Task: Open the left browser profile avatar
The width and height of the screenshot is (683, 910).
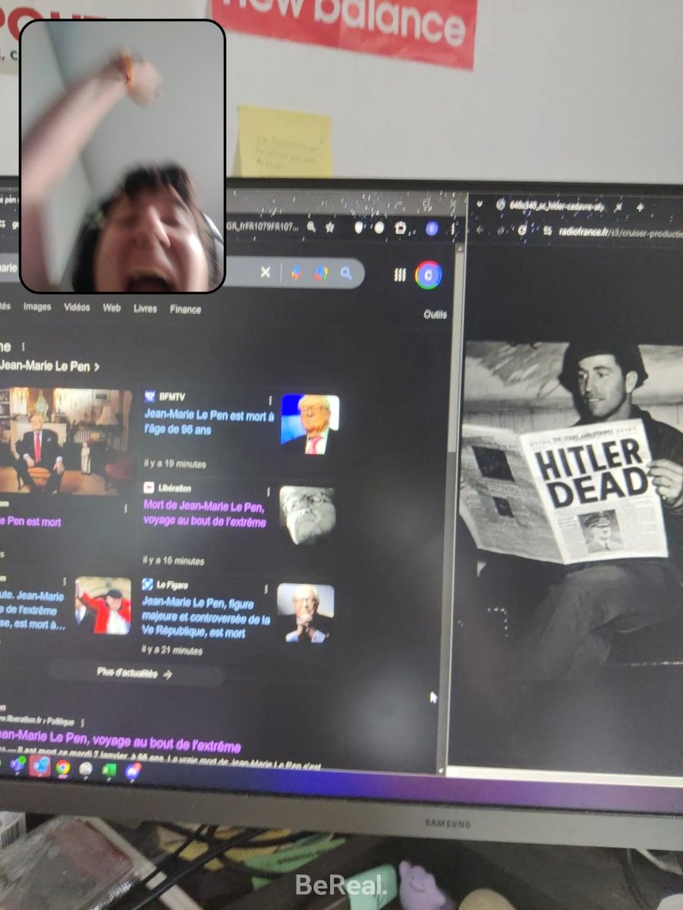Action: 432,228
